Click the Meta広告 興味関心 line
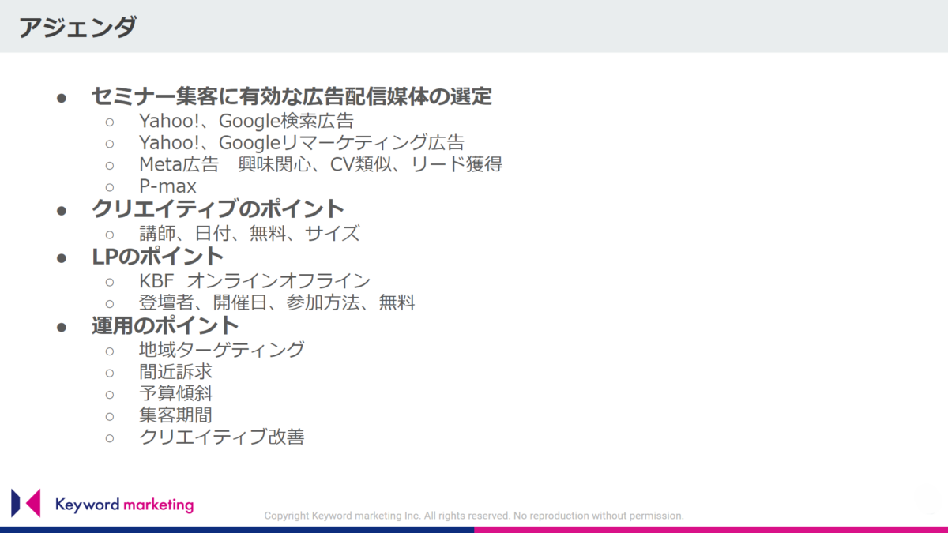948x533 pixels. 321,165
